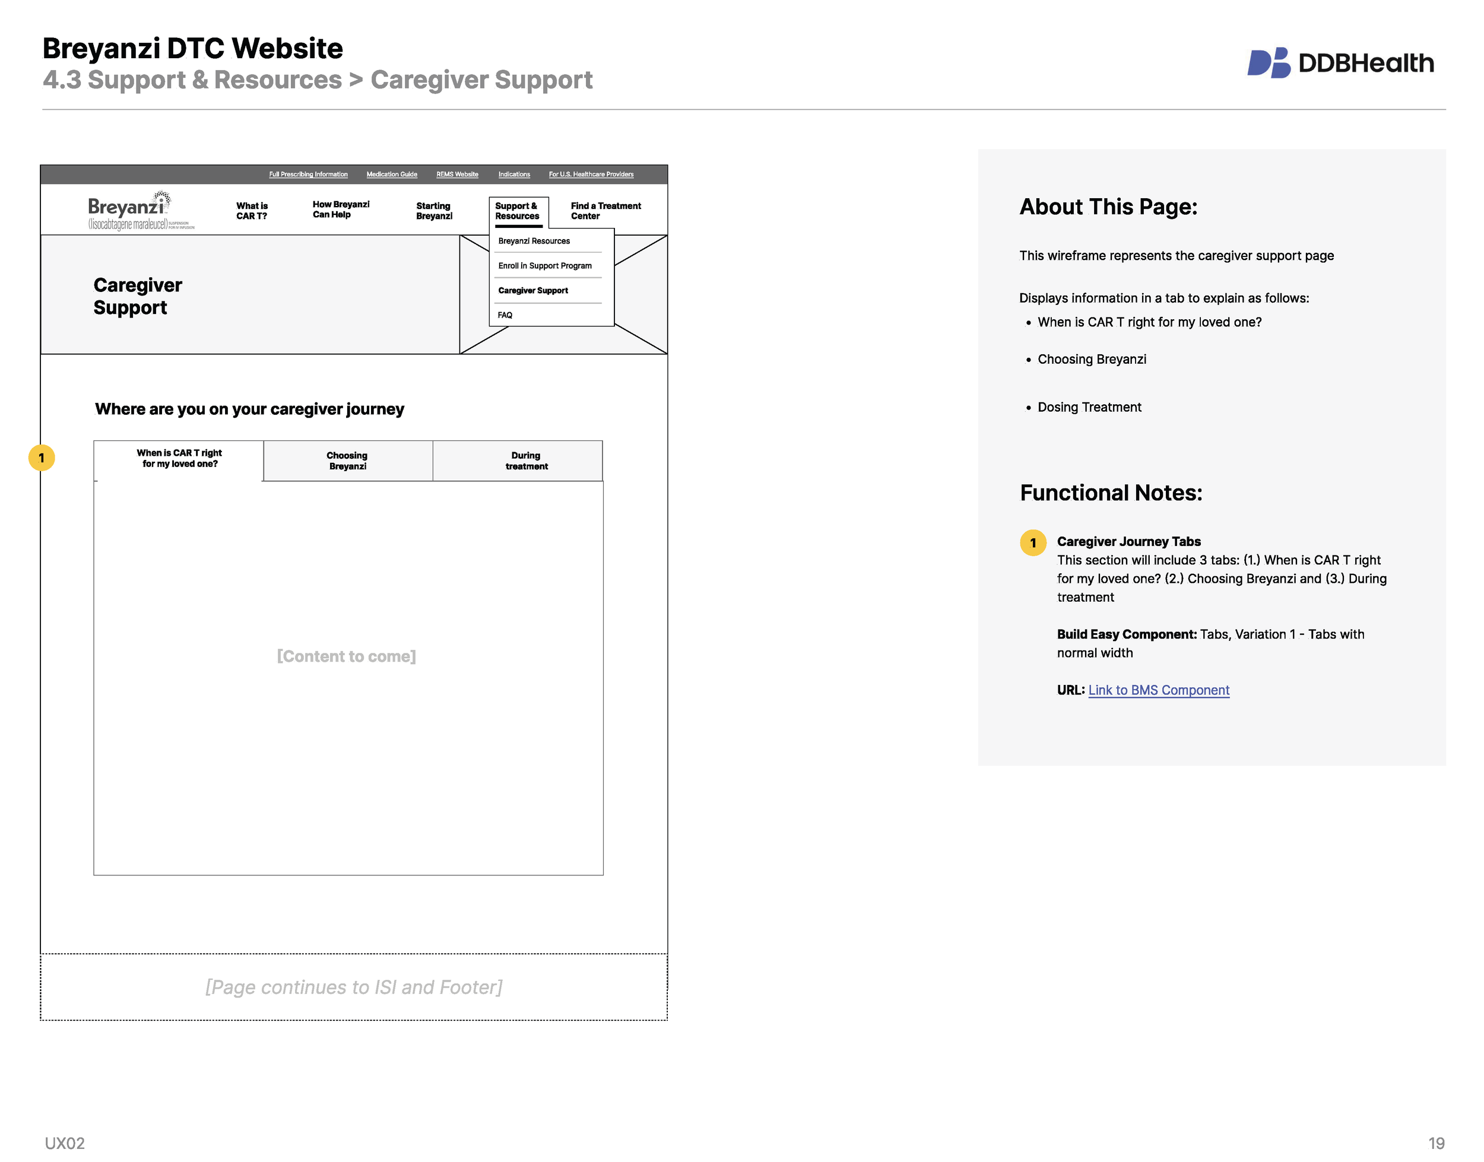Click the Starting Breyanzi nav item
This screenshot has width=1484, height=1162.
434,211
